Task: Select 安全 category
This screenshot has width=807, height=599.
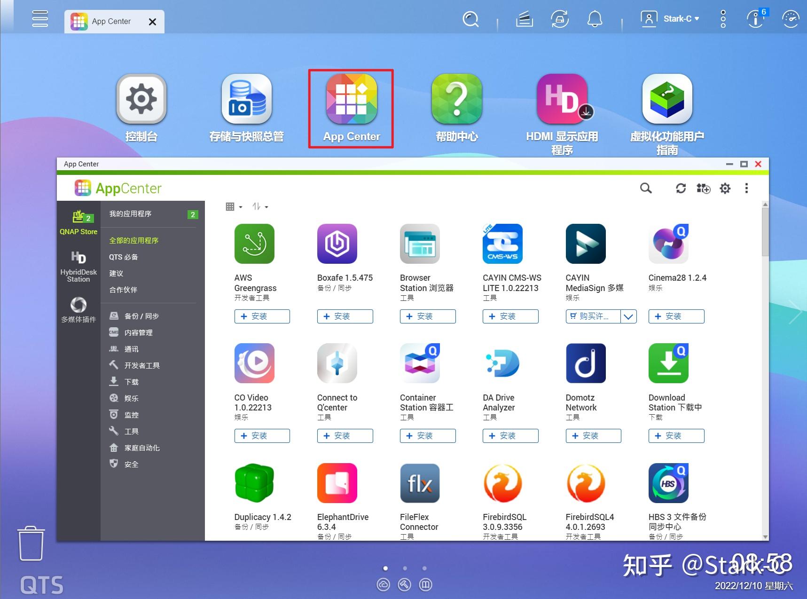Action: [124, 464]
